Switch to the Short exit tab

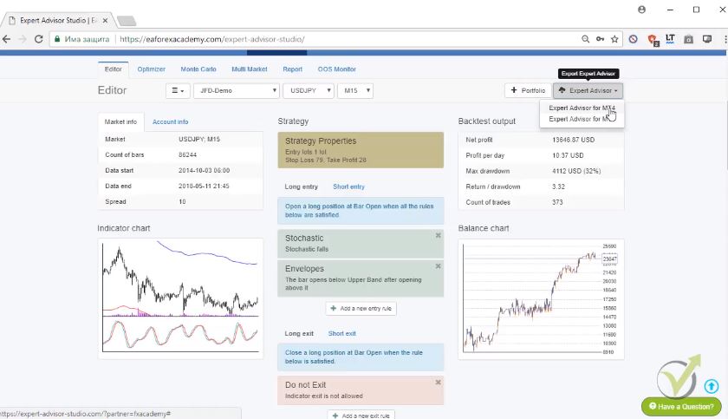click(x=341, y=333)
